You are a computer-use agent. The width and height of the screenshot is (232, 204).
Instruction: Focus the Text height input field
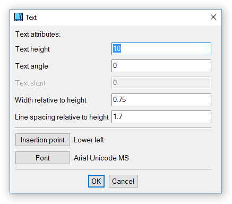click(161, 49)
